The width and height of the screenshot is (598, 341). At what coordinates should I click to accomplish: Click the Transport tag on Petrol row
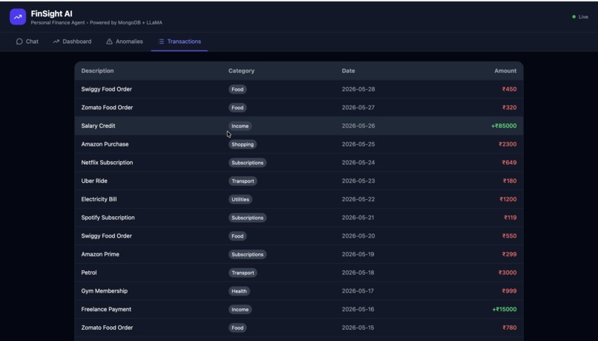click(x=243, y=272)
